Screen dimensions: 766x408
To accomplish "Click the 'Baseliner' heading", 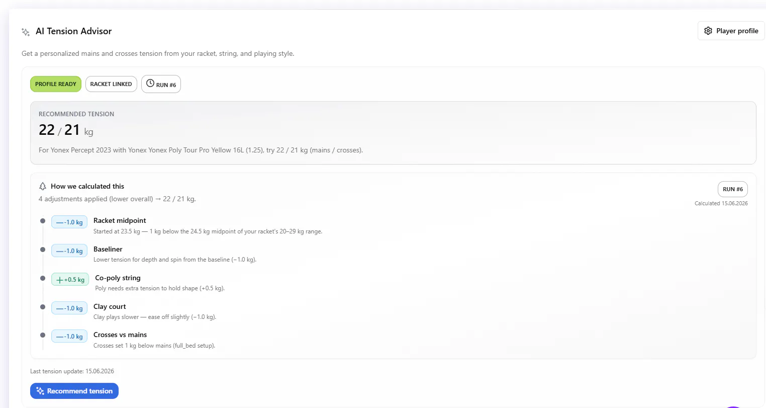I will point(108,249).
